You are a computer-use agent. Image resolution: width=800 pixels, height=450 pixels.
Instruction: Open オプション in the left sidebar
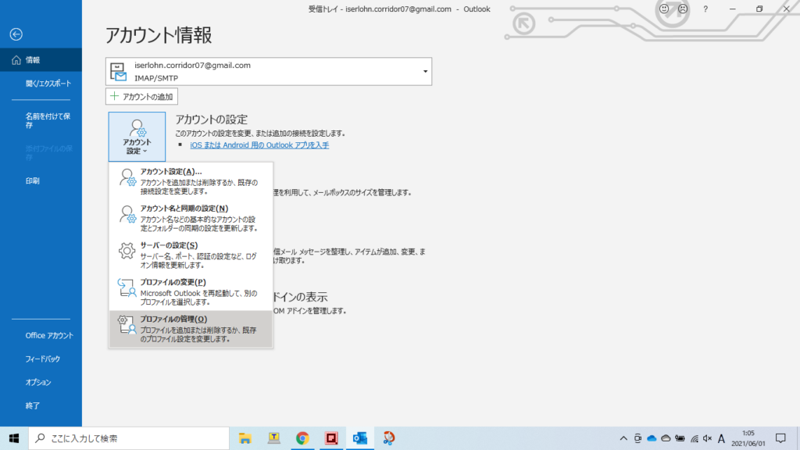point(38,383)
